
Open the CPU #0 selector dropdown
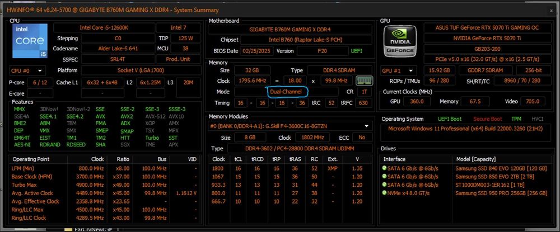[x=27, y=70]
